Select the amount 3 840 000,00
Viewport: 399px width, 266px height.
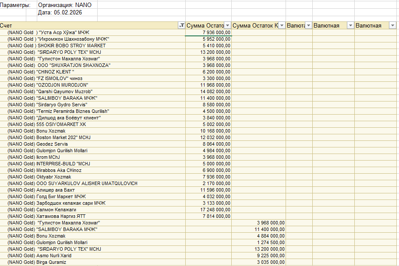(x=208, y=118)
